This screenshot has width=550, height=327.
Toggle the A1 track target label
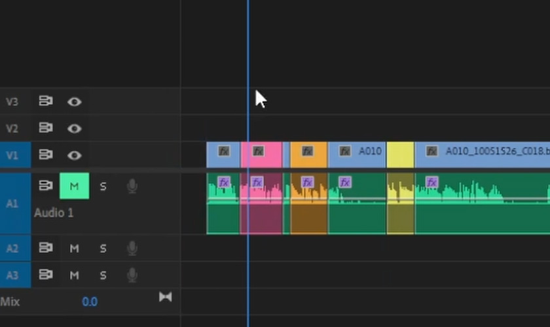(x=16, y=203)
